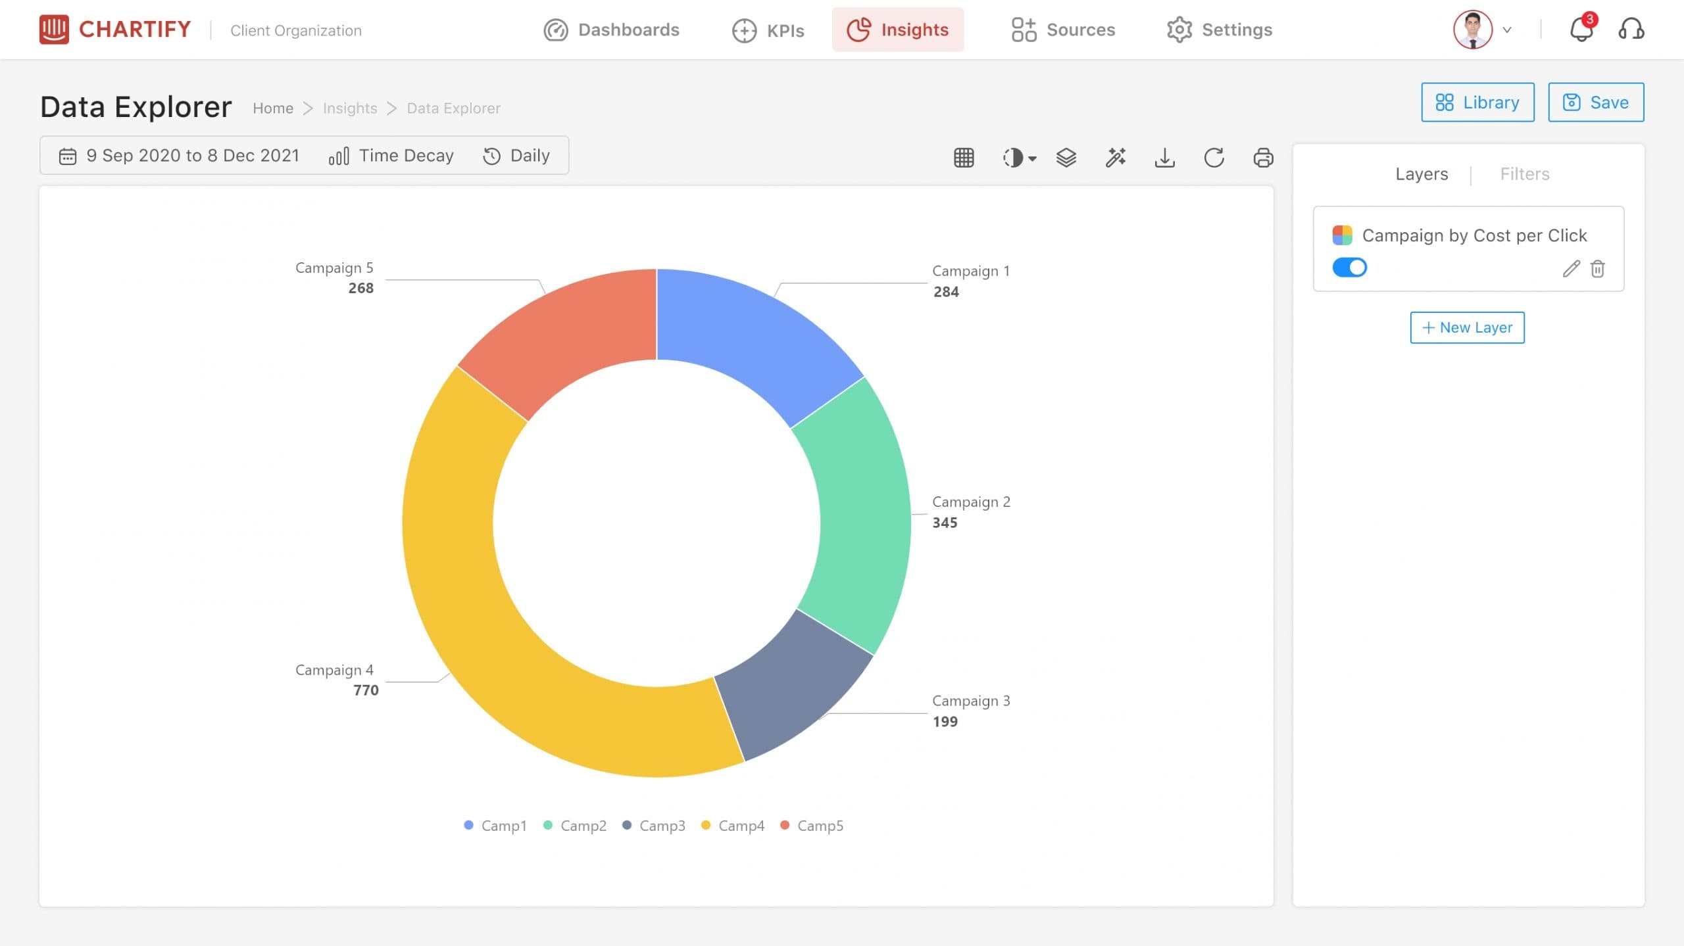Image resolution: width=1684 pixels, height=946 pixels.
Task: Go to Dashboards in top navigation
Action: 611,30
